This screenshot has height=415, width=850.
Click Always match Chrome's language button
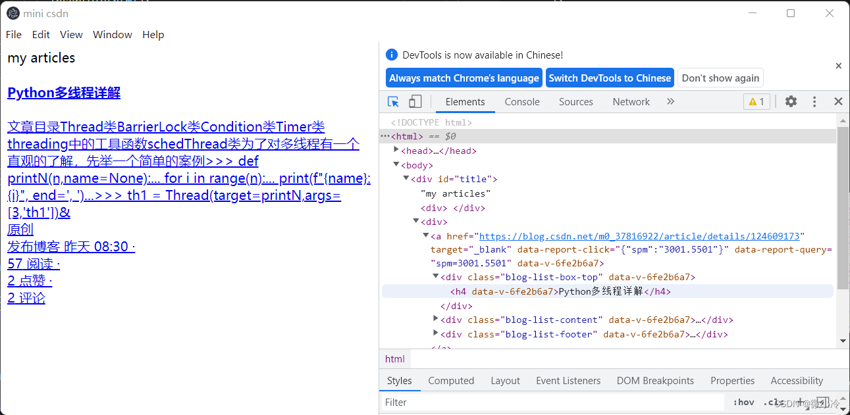(464, 78)
